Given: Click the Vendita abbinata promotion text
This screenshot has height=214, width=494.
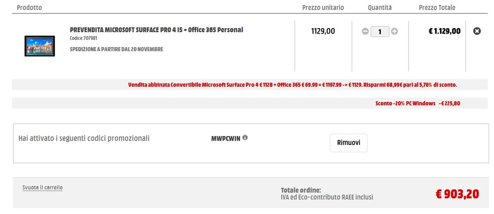Looking at the screenshot, I should 292,85.
